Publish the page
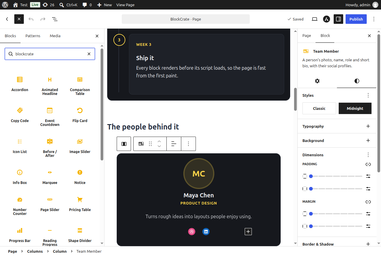381x256 pixels. point(356,19)
